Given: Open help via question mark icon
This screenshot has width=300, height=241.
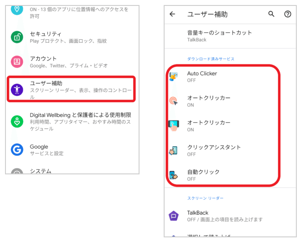Looking at the screenshot, I should [x=288, y=14].
